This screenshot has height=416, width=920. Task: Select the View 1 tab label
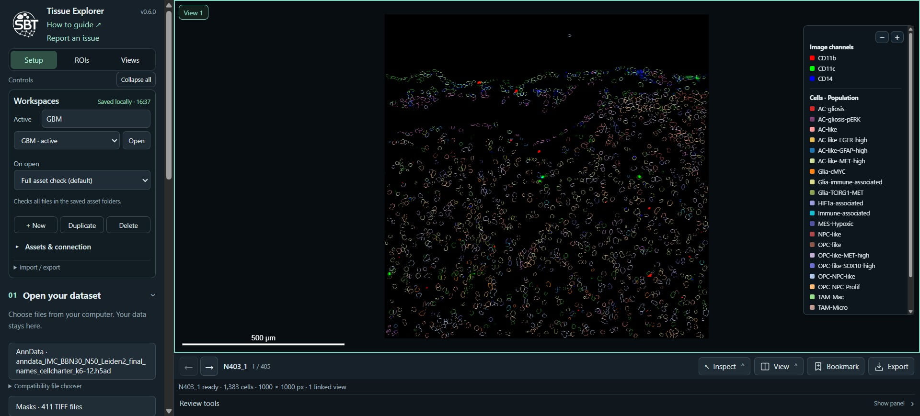coord(194,13)
